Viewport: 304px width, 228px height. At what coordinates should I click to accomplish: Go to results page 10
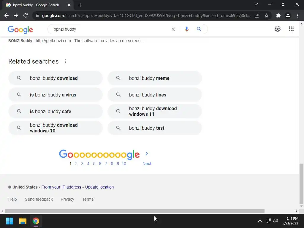[124, 164]
